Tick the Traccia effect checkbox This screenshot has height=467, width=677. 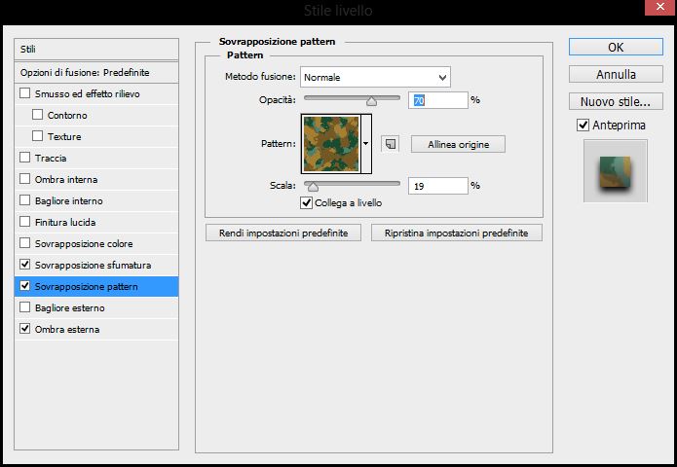point(25,158)
